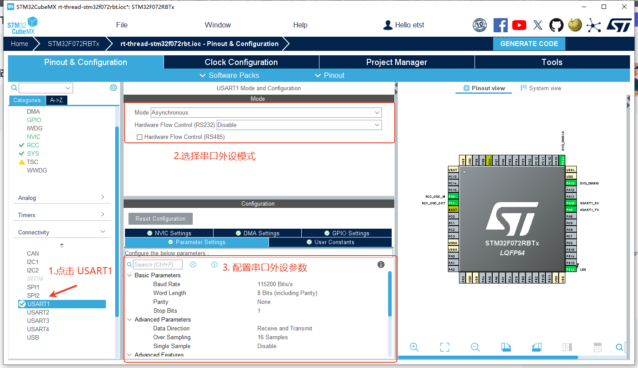Open the User Constants tab
638x368 pixels.
[330, 242]
